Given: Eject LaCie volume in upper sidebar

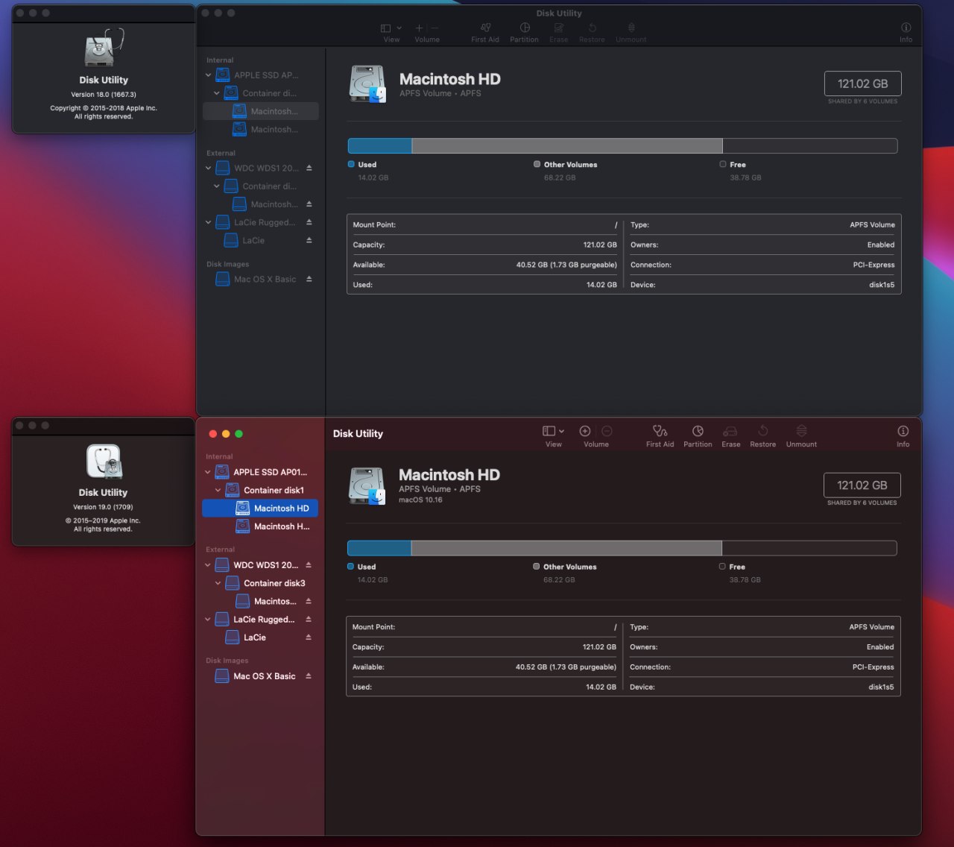Looking at the screenshot, I should (x=309, y=240).
